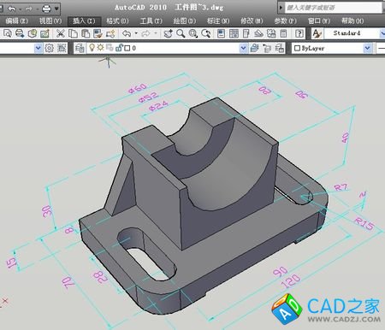Toggle the layer lock padlock icon
The image size is (385, 330).
(x=119, y=48)
